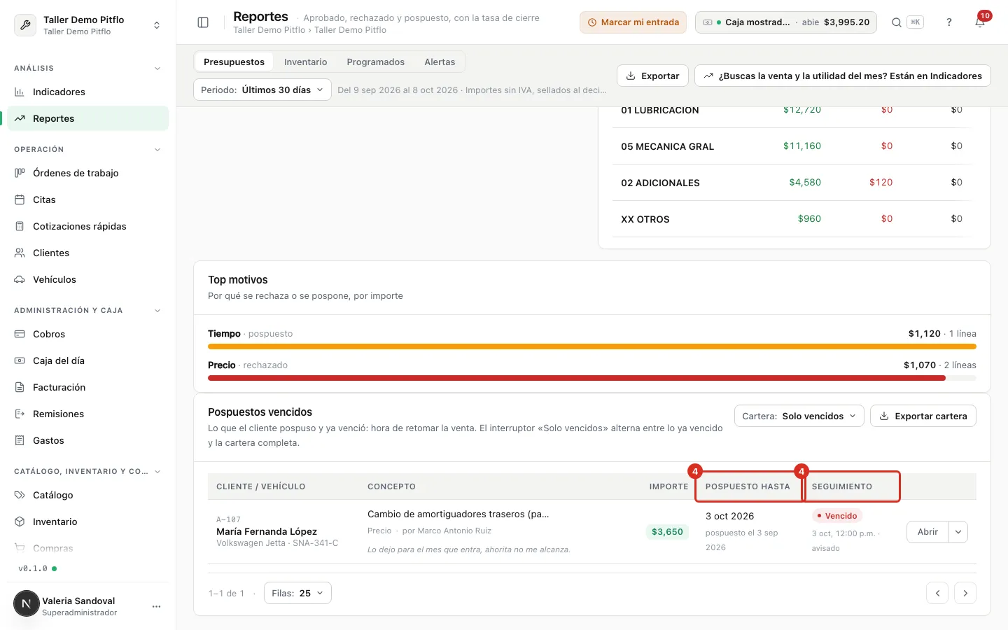
Task: Open Cartera Solo vencidos dropdown
Action: 799,416
